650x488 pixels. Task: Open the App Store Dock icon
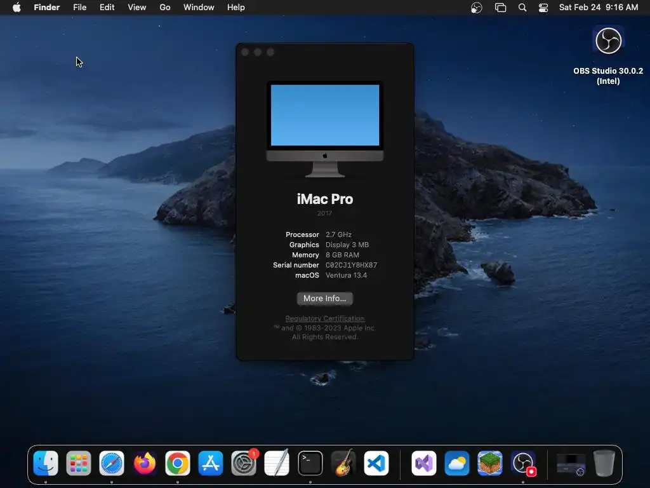211,463
